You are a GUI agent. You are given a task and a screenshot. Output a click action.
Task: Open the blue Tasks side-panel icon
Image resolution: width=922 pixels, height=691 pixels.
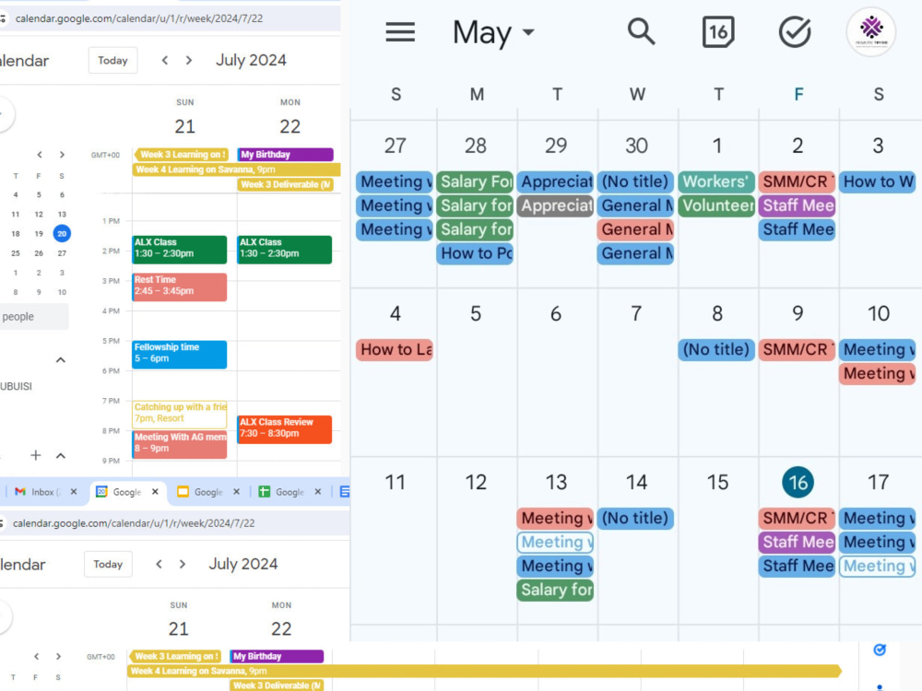coord(880,650)
